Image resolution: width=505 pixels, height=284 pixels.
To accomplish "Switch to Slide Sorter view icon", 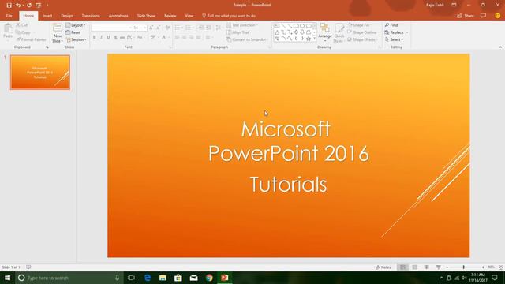I will pyautogui.click(x=415, y=267).
